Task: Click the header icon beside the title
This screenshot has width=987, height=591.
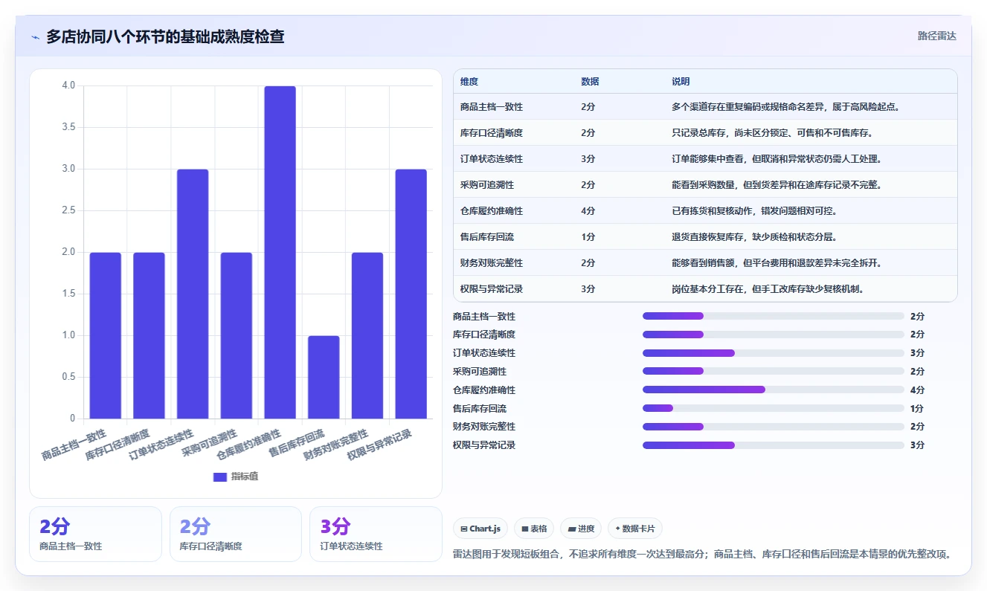Action: [36, 37]
